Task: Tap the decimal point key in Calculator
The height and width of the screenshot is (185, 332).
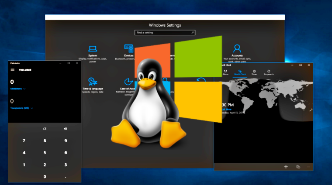Action: (x=66, y=177)
